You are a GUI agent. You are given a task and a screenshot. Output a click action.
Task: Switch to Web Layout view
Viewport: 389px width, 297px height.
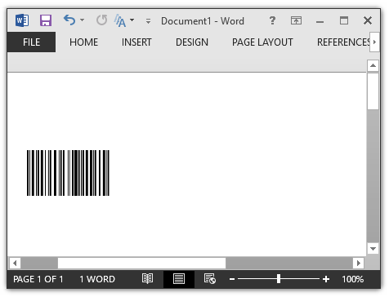tap(210, 279)
